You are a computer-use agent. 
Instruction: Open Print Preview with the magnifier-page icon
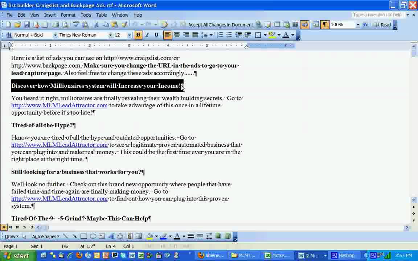pyautogui.click(x=65, y=25)
